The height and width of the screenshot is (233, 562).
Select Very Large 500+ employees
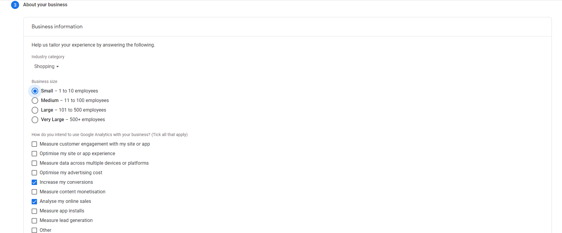[35, 120]
